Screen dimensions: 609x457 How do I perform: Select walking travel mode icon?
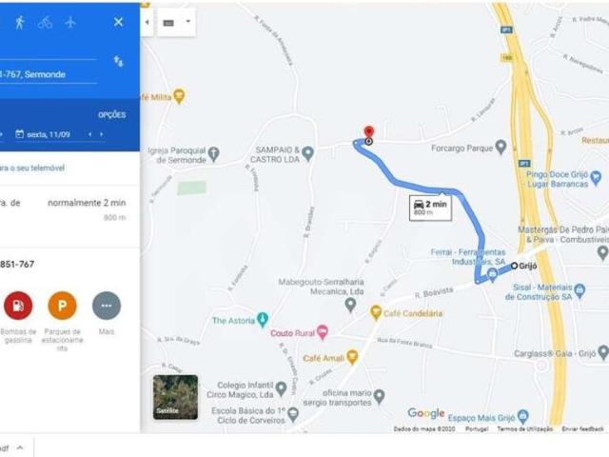19,23
